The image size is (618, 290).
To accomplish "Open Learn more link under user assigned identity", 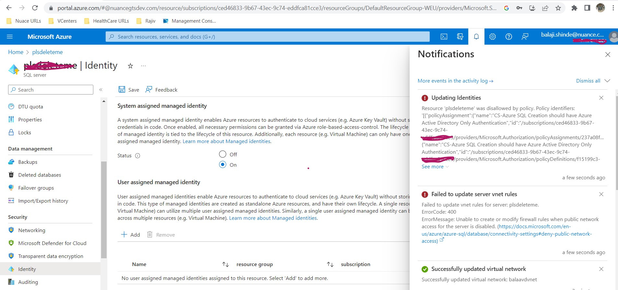I will click(x=274, y=218).
